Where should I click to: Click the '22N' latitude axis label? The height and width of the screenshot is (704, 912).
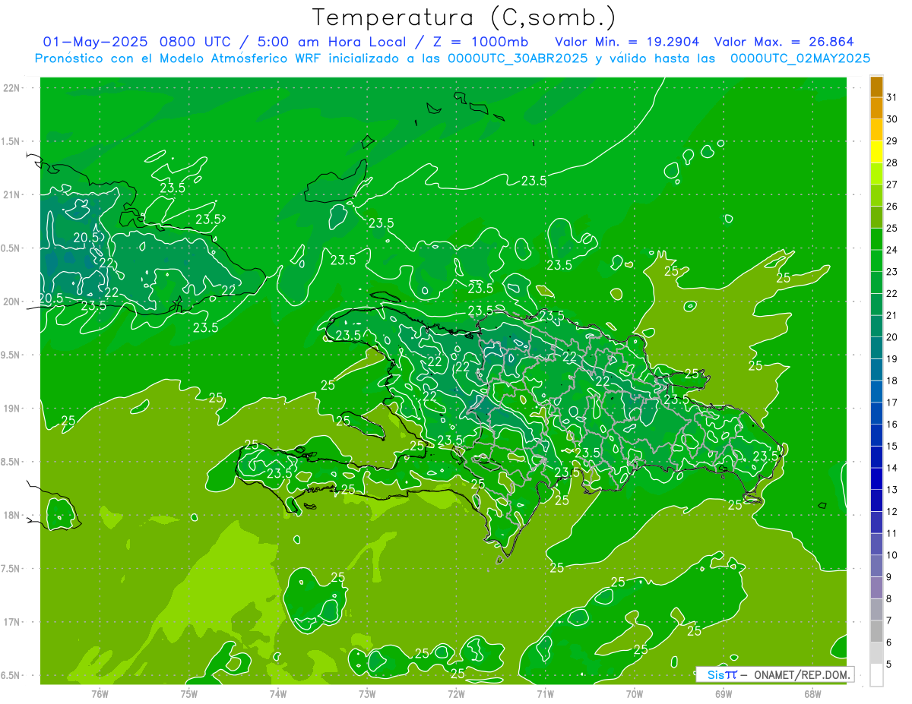(12, 88)
